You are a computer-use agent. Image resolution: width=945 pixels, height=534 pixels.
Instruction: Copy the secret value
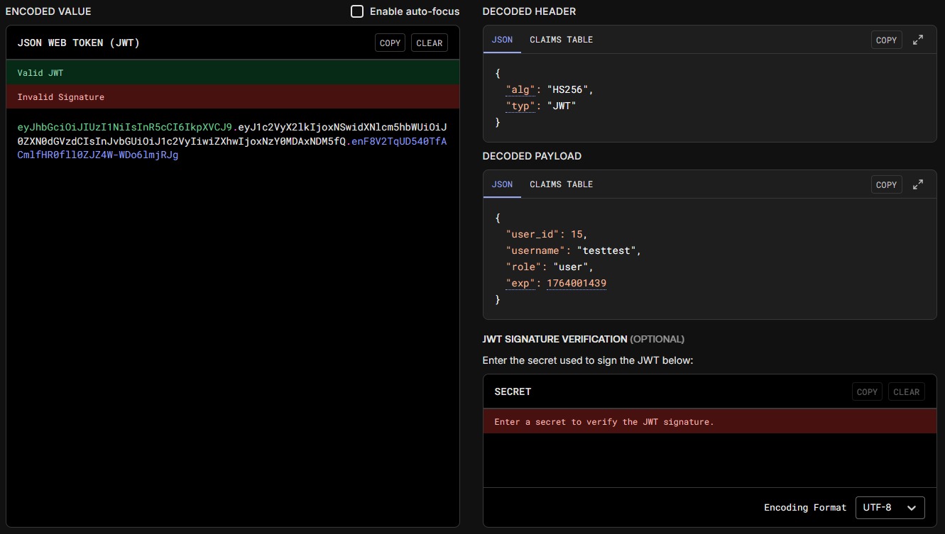pyautogui.click(x=867, y=391)
